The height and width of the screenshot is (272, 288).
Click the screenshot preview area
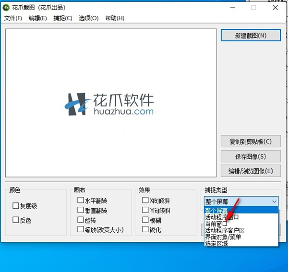click(x=111, y=103)
